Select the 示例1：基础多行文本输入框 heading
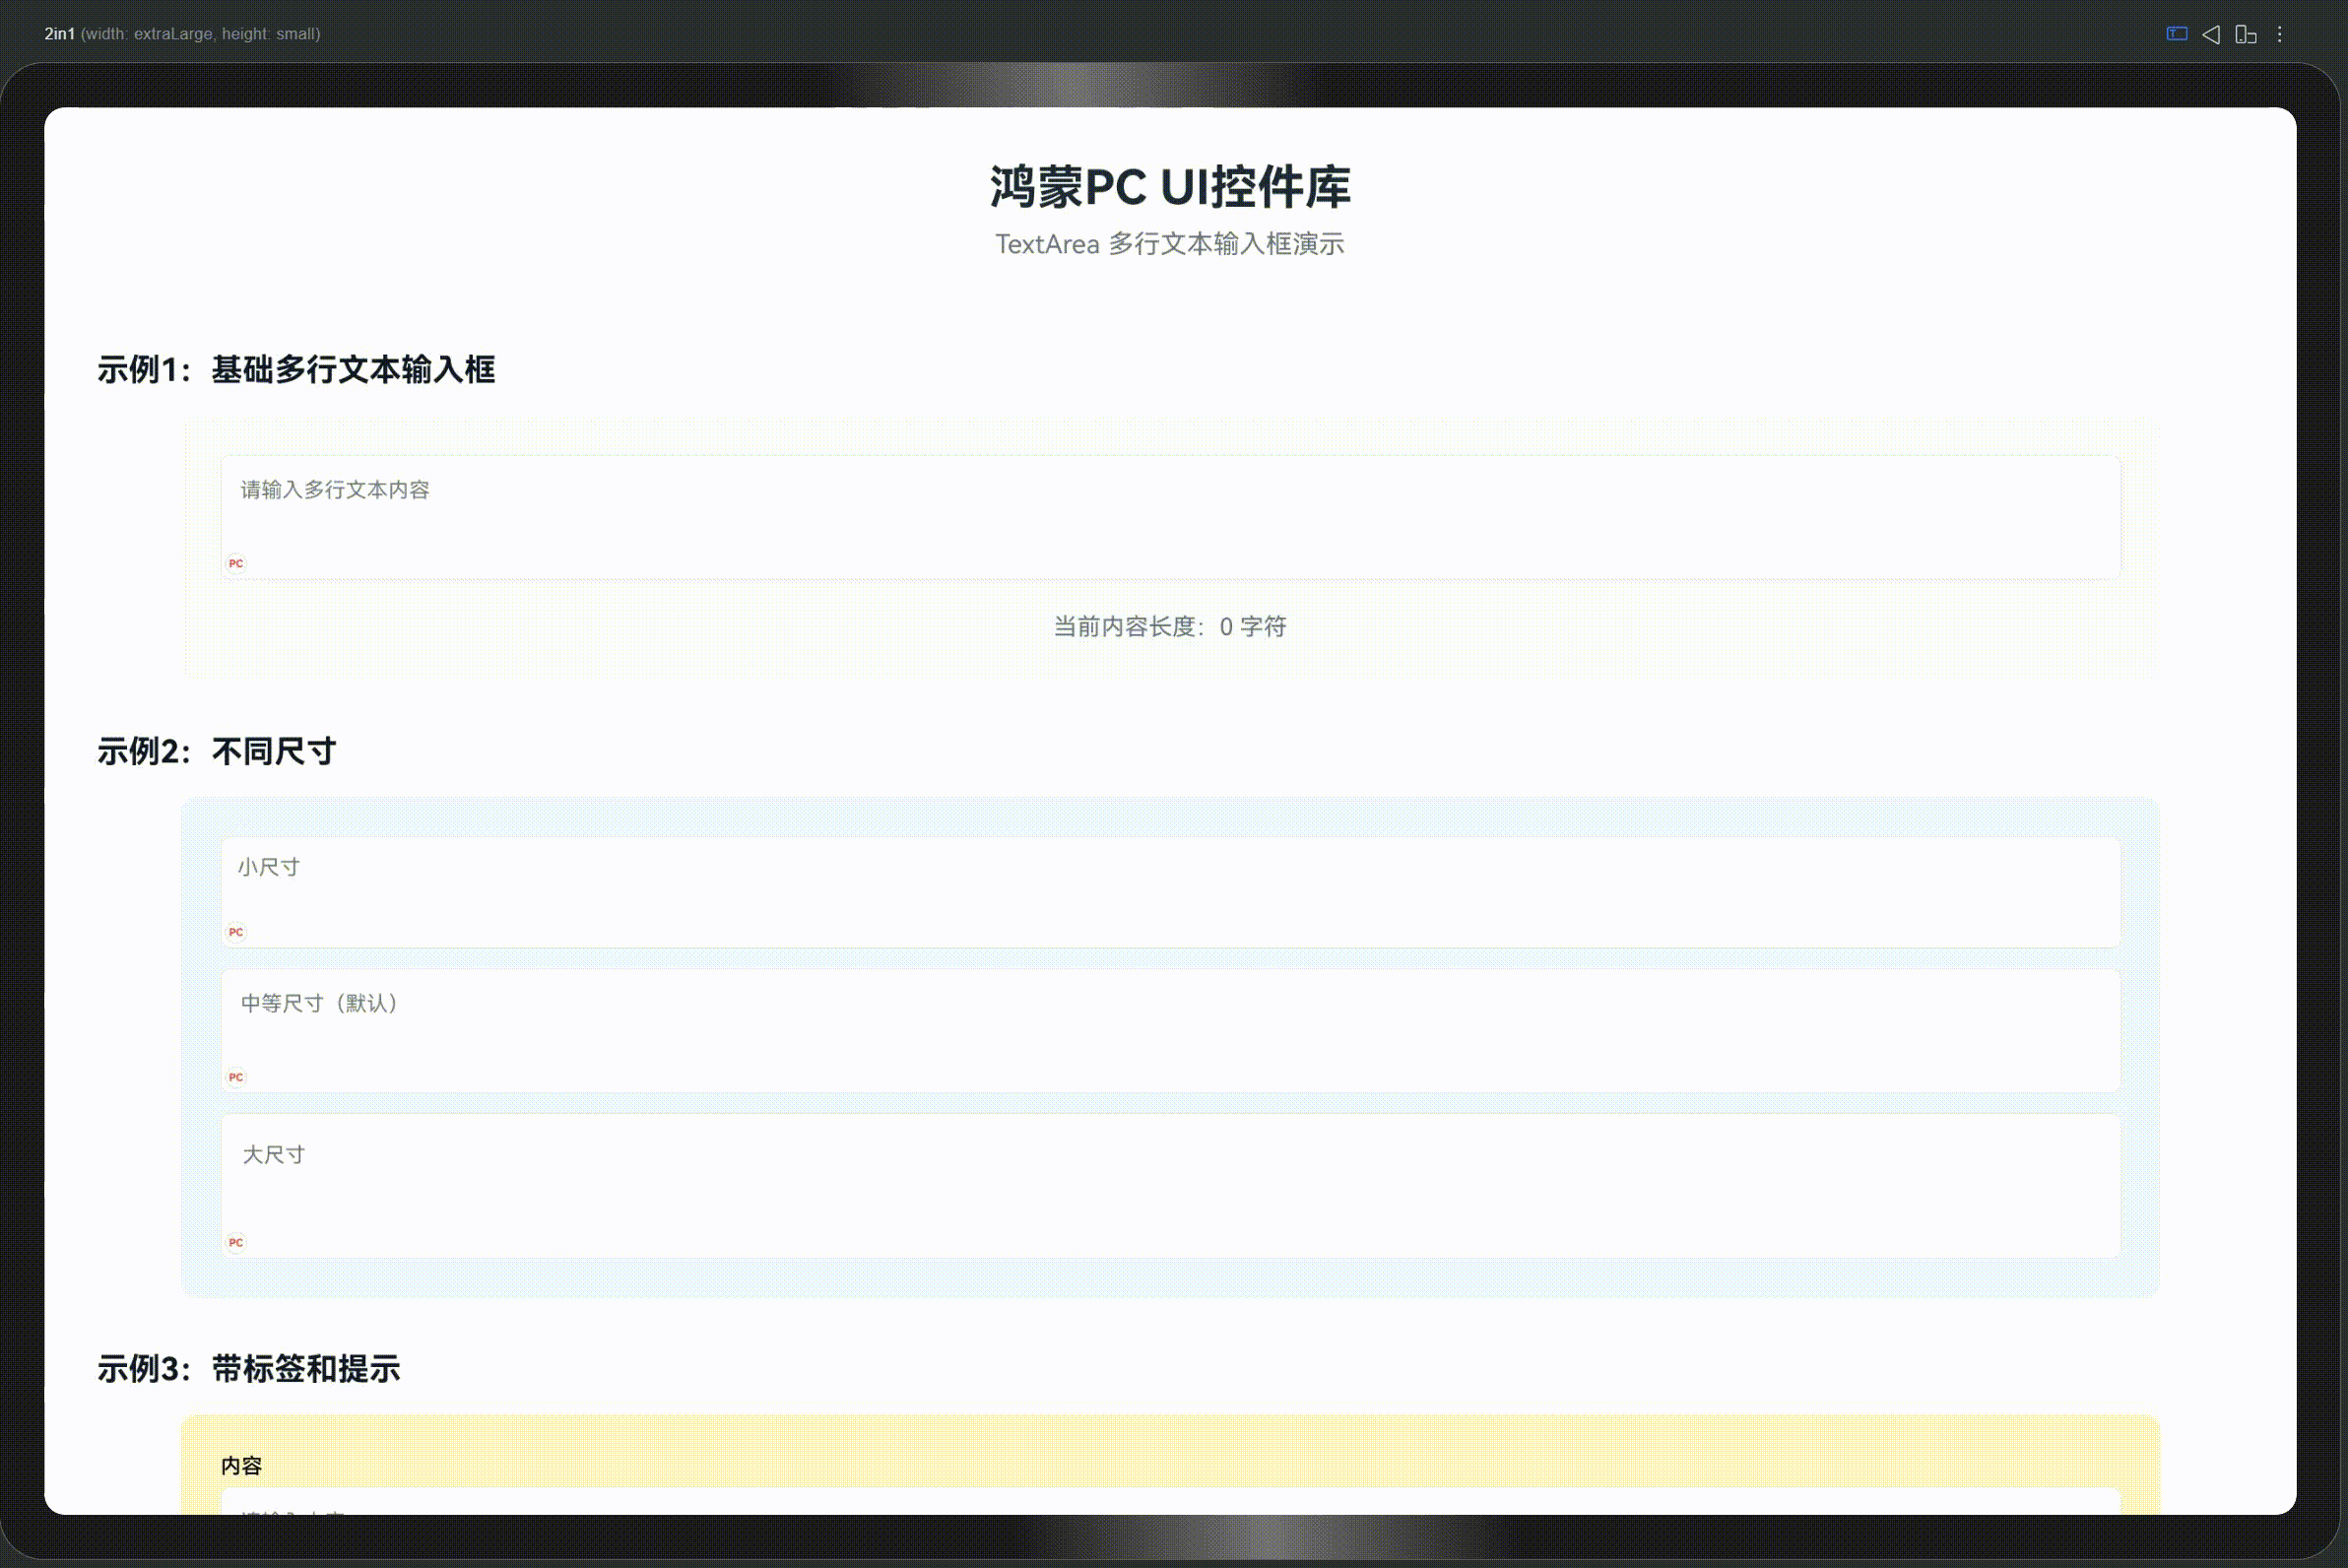The image size is (2348, 1568). coord(296,371)
